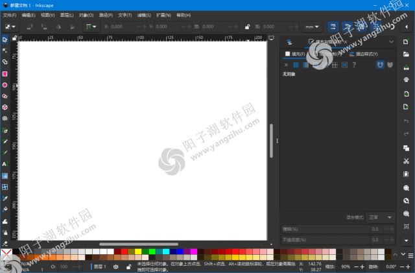Toggle visibility eye for 图层 1
Screen dimensions: 415x273
115,267
